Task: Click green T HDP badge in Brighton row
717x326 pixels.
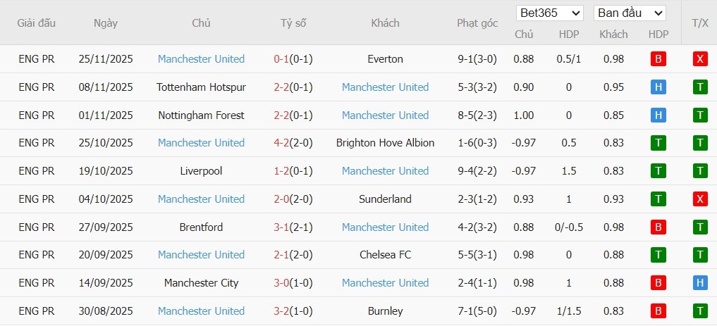Action: (658, 143)
